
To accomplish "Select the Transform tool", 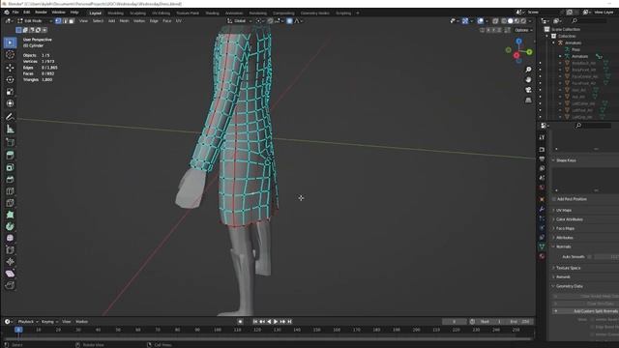I will tap(10, 103).
